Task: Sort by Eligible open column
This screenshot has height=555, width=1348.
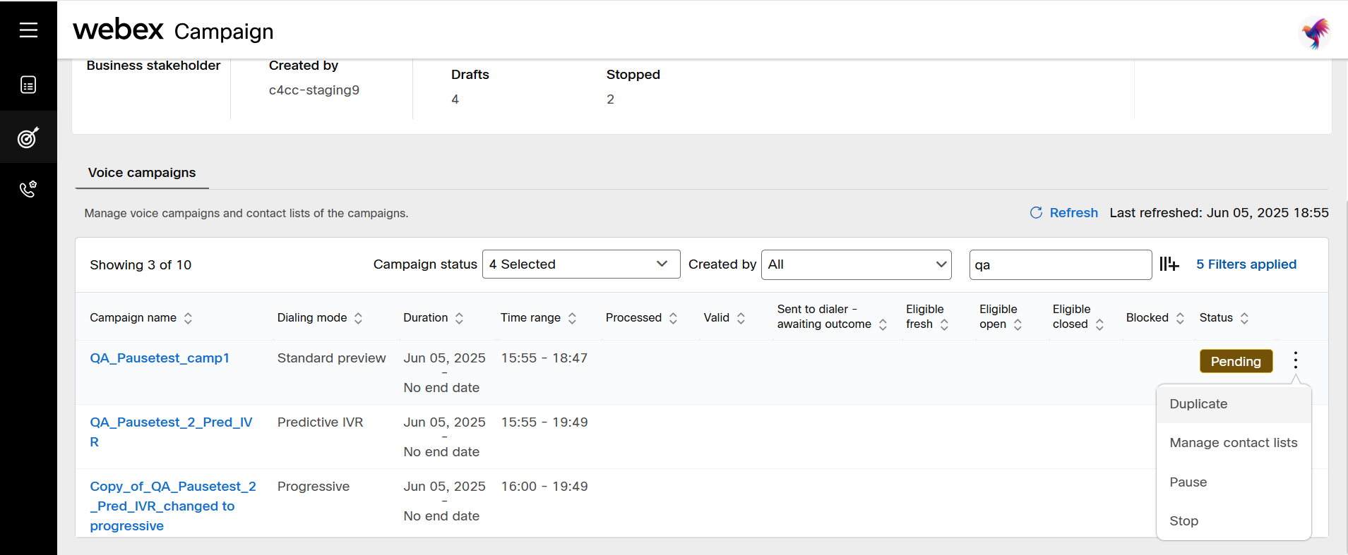Action: tap(1018, 324)
